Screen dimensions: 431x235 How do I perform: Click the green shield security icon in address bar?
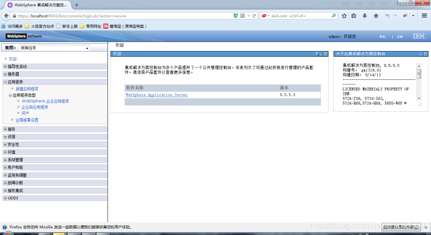pyautogui.click(x=236, y=16)
